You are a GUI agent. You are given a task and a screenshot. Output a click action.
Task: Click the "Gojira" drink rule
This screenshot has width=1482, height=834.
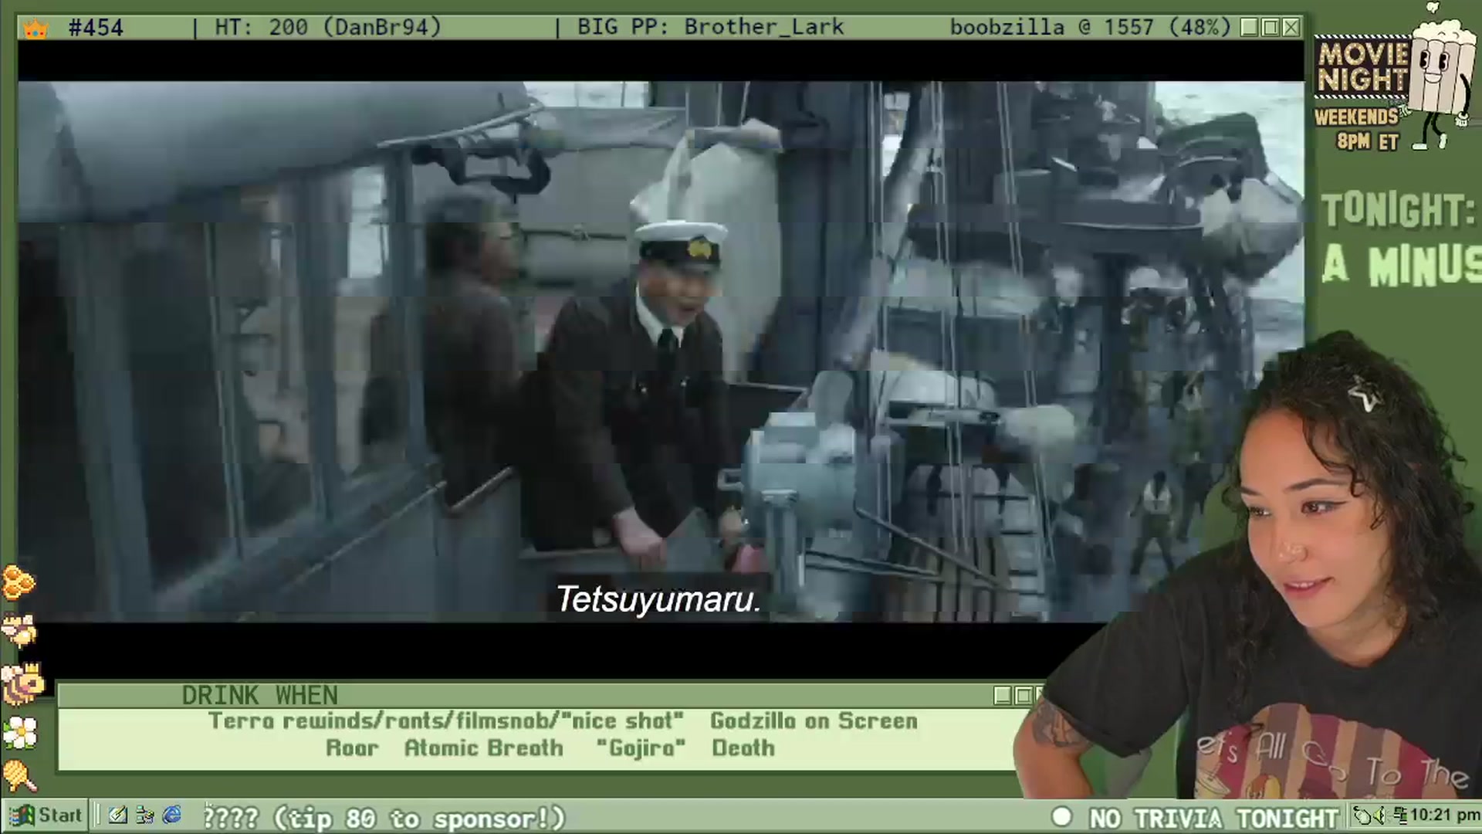tap(641, 748)
